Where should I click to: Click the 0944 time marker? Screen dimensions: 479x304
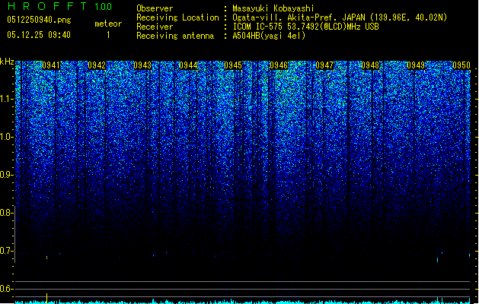click(x=188, y=65)
